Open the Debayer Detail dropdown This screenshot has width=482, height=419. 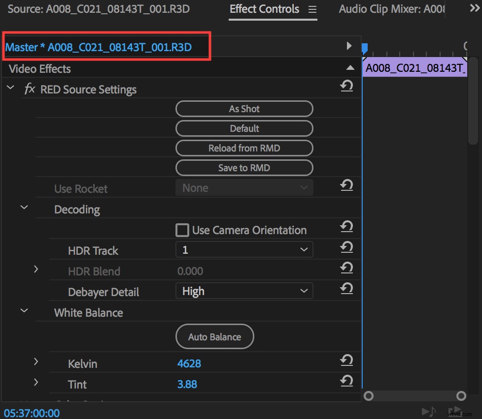click(x=244, y=291)
